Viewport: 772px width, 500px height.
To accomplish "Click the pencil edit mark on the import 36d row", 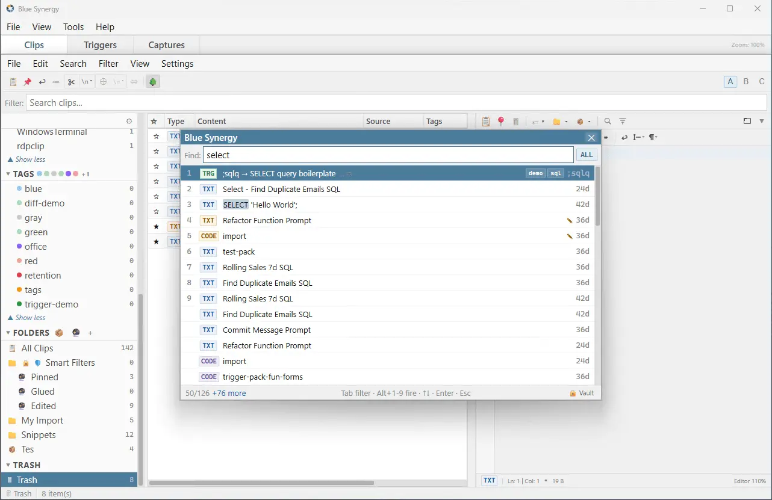I will pyautogui.click(x=570, y=236).
